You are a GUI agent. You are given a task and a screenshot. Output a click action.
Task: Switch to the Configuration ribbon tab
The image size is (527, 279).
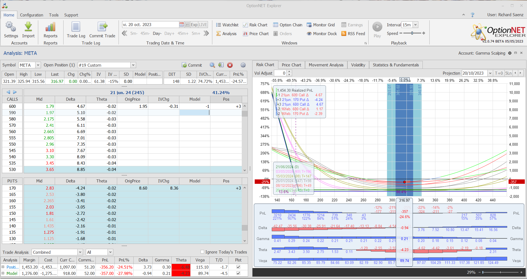pyautogui.click(x=32, y=15)
